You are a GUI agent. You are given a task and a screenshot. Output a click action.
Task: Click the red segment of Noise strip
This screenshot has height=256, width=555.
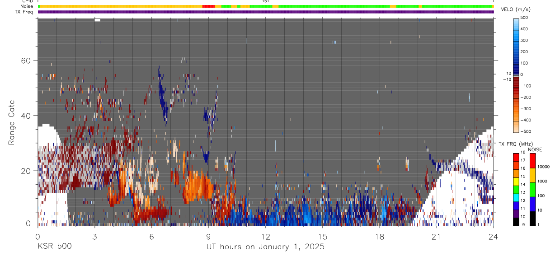(208, 6)
